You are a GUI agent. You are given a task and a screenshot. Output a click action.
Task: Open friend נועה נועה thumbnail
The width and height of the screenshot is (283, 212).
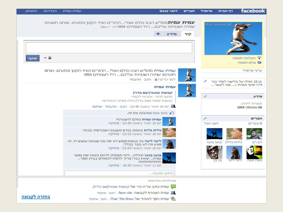254,152
